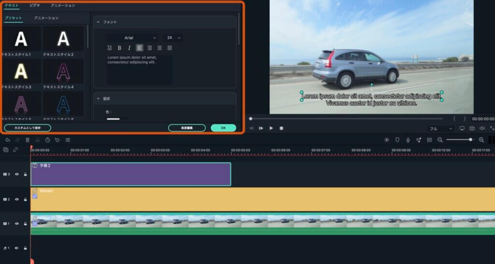Stop the preview playback
This screenshot has width=495, height=264.
281,128
